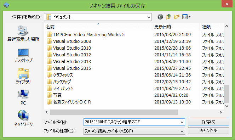Click folder icon of グラフィックス
The image size is (235, 140).
click(49, 75)
